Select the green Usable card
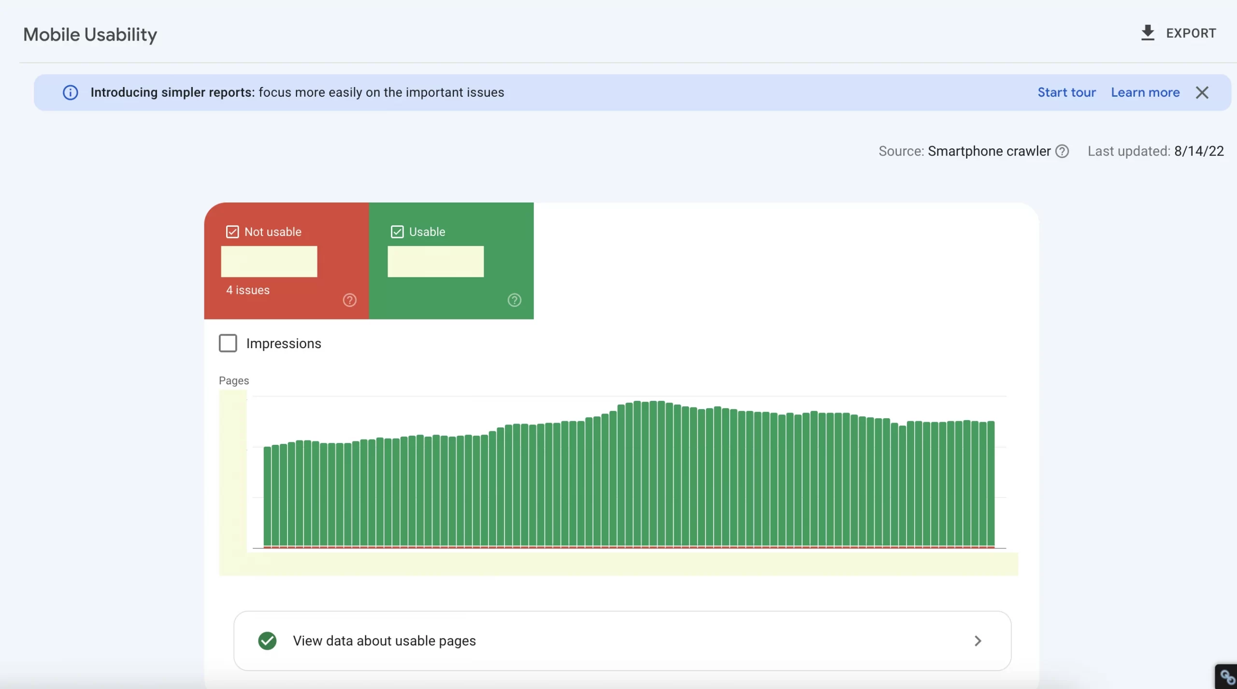Image resolution: width=1237 pixels, height=689 pixels. (451, 261)
